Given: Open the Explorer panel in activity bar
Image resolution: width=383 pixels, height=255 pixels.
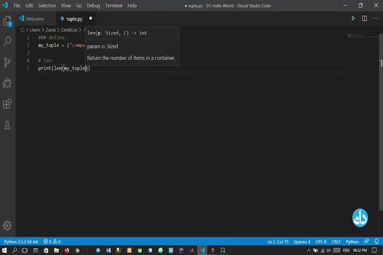Looking at the screenshot, I should click(7, 22).
